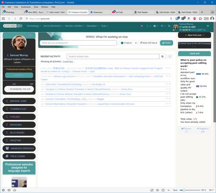The image size is (216, 193).
Task: Click the Search activity feed field
Action: tap(113, 56)
